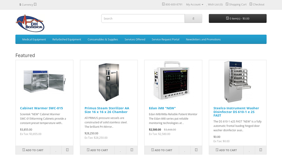Compare Primus Sterilizer product icon
Viewport: 282px width, 158px height.
coord(132,150)
